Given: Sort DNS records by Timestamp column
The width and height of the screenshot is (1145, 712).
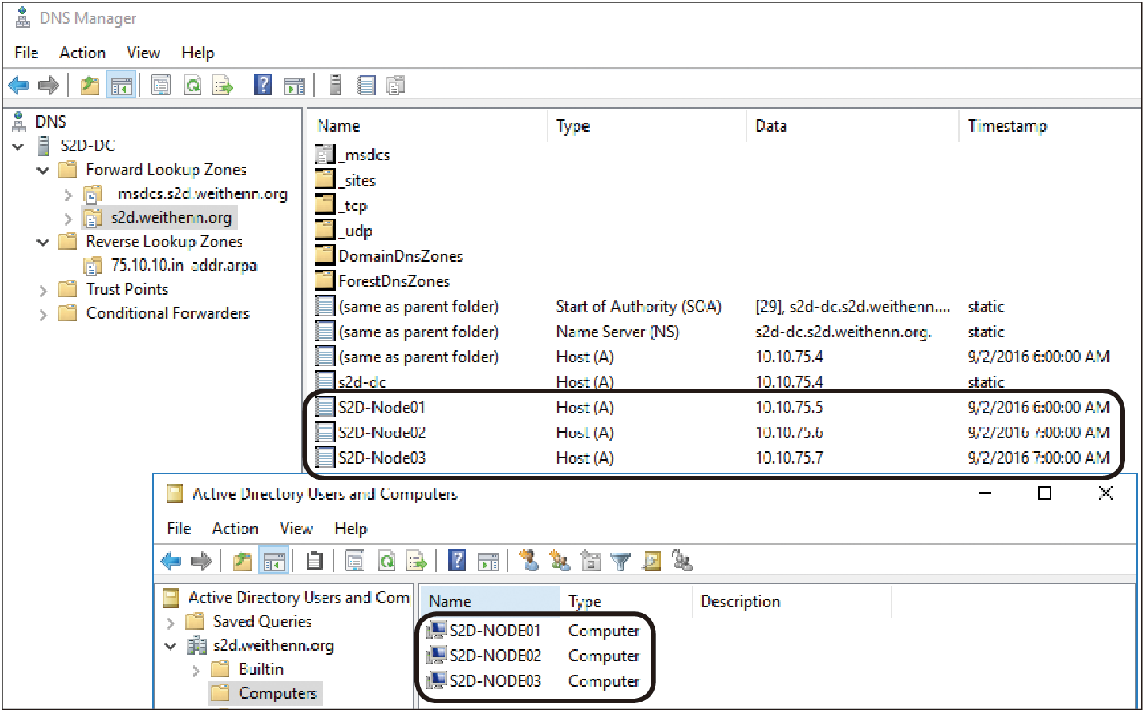Looking at the screenshot, I should tap(1048, 126).
